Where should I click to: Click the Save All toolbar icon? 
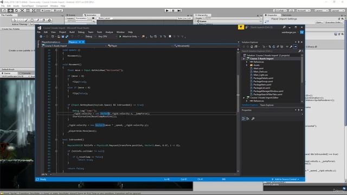67,36
